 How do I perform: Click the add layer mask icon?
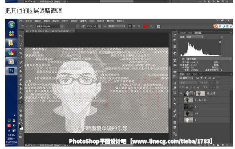pos(209,145)
